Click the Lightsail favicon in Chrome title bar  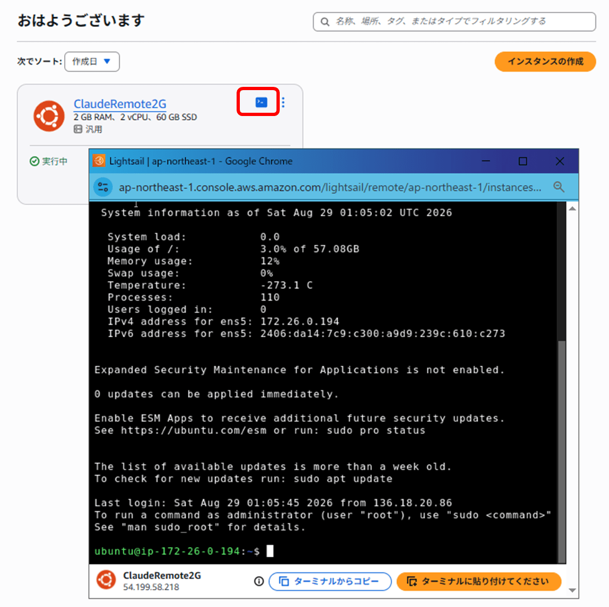coord(99,161)
